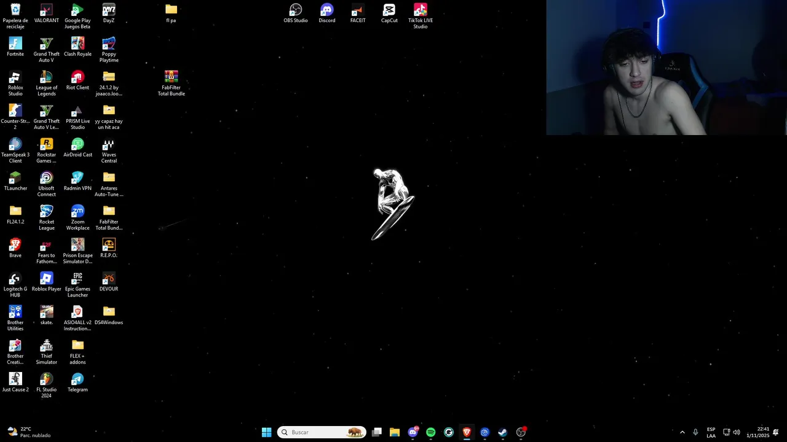Open Discord from the taskbar

coord(413,432)
